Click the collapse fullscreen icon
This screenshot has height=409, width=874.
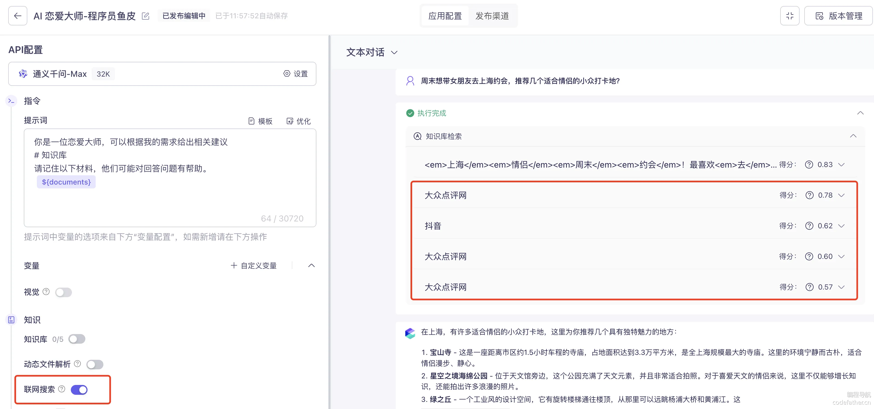click(789, 16)
